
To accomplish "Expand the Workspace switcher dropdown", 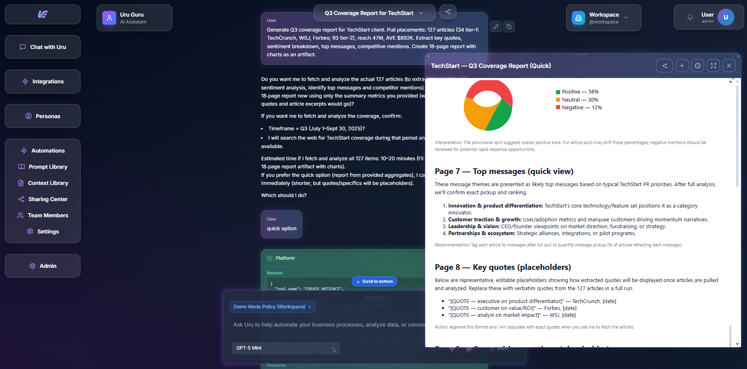I will [x=626, y=18].
